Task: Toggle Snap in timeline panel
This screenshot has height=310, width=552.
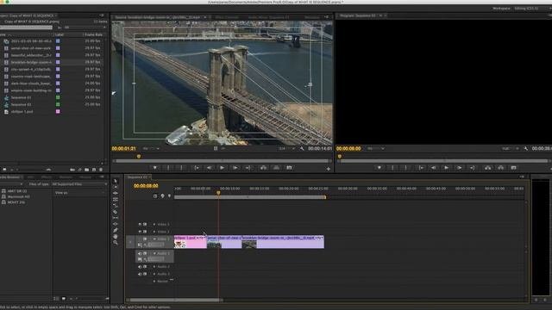Action: (x=155, y=195)
